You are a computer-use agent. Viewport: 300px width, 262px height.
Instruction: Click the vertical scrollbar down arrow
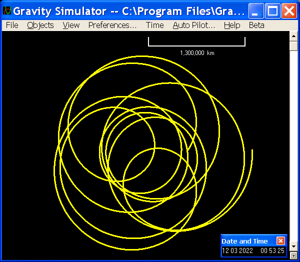coord(293,246)
